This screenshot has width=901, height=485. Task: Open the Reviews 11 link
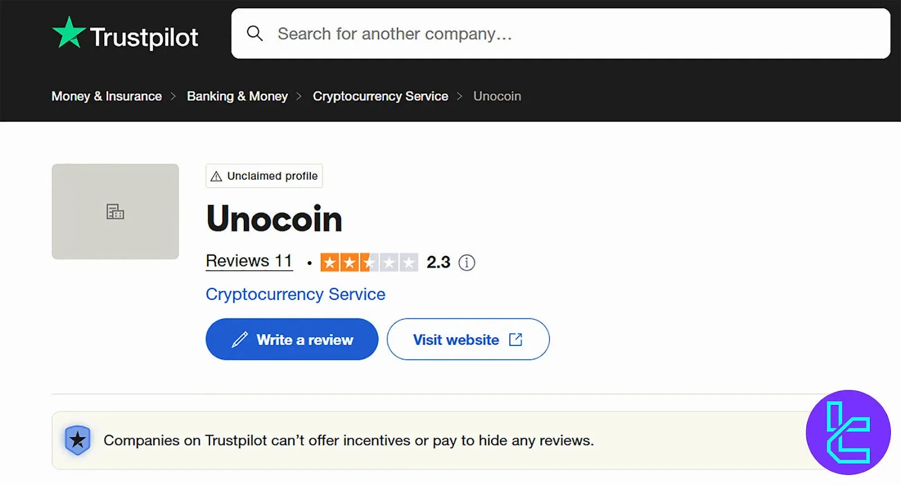[249, 260]
